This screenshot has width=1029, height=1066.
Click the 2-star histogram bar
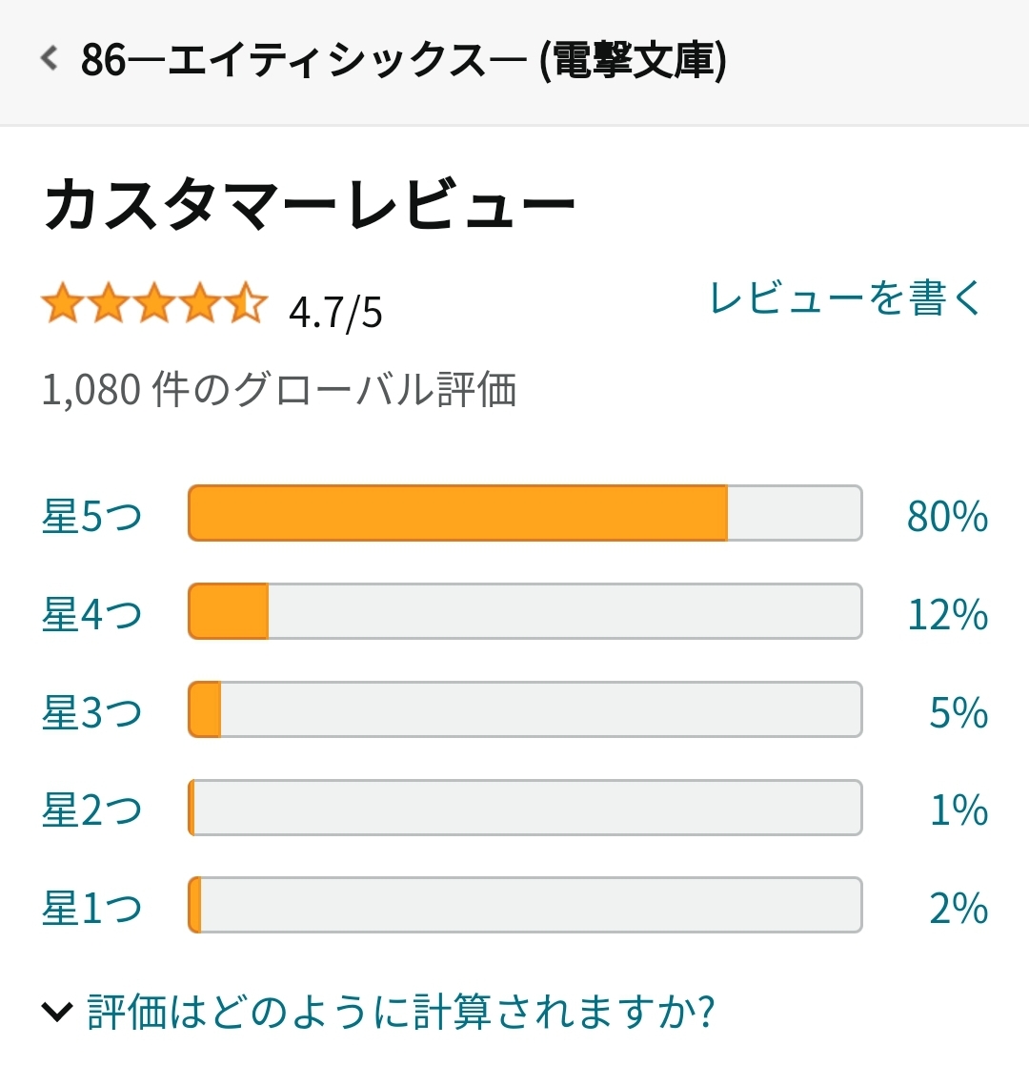525,807
